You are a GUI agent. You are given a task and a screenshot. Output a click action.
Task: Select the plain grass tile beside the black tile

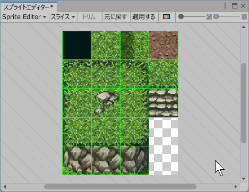click(106, 45)
